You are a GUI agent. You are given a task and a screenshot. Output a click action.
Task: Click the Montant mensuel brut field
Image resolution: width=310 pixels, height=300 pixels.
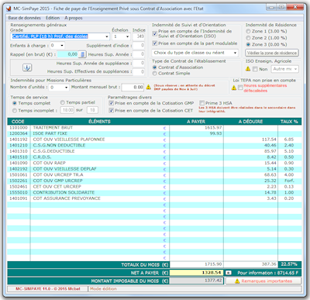pyautogui.click(x=133, y=88)
